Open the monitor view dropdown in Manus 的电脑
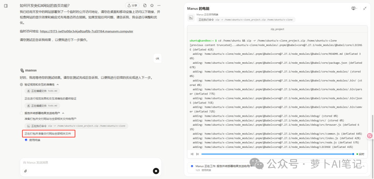 tap(355, 8)
